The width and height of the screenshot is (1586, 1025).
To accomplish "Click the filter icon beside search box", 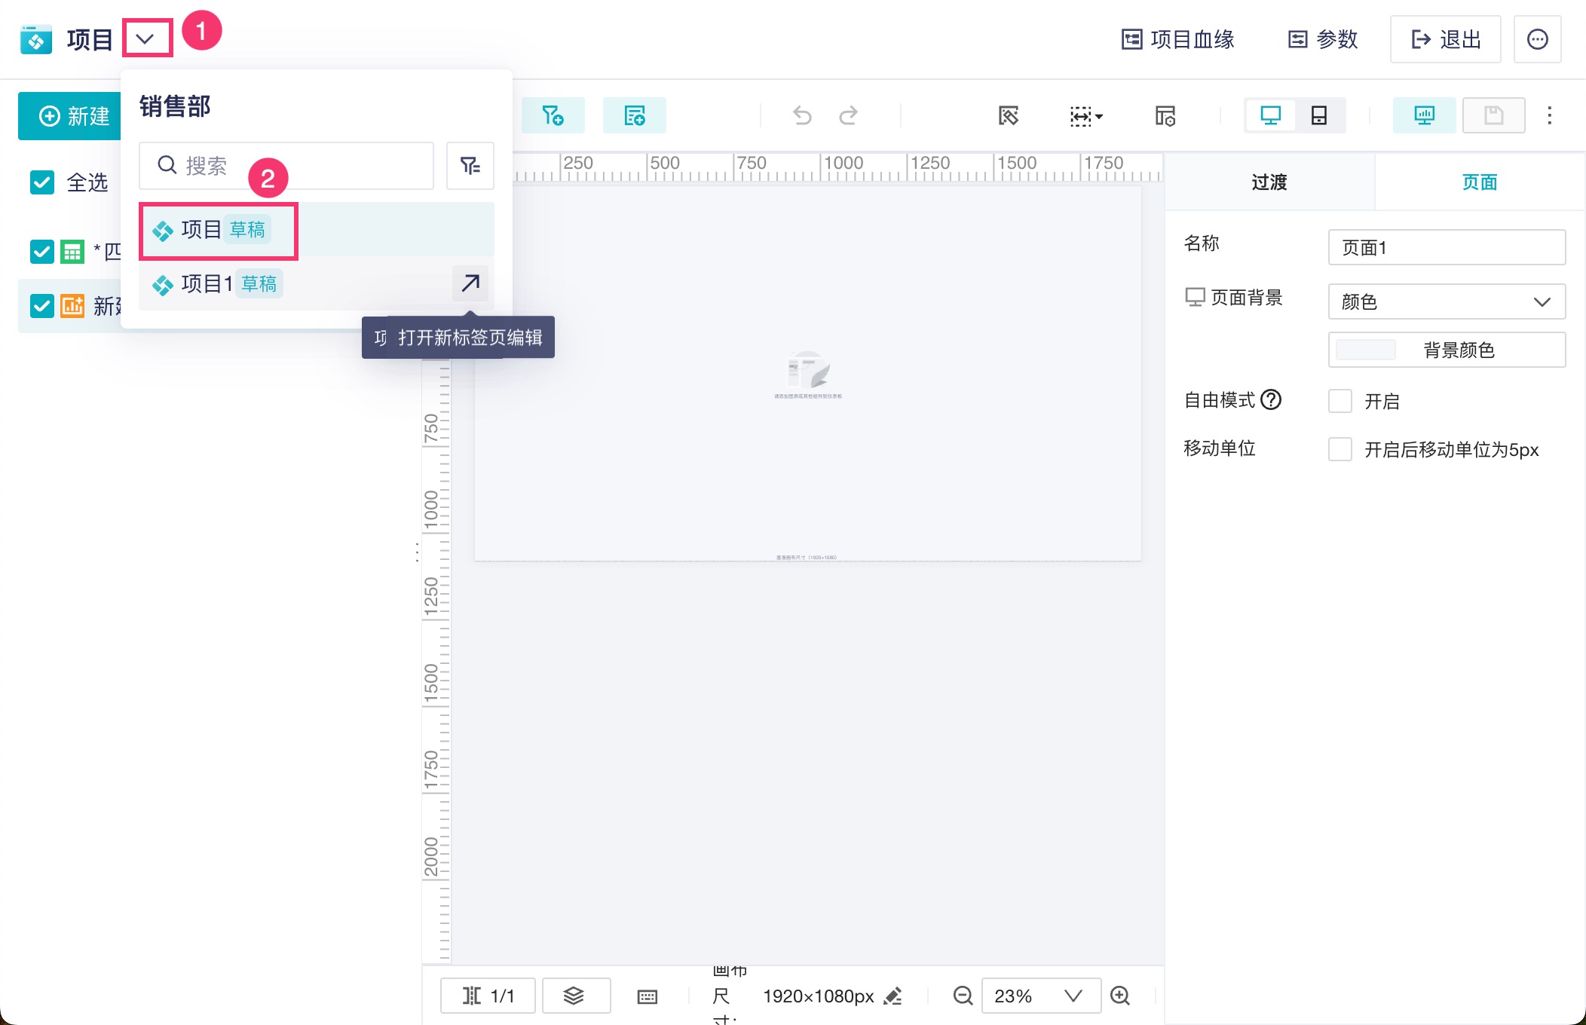I will click(470, 166).
